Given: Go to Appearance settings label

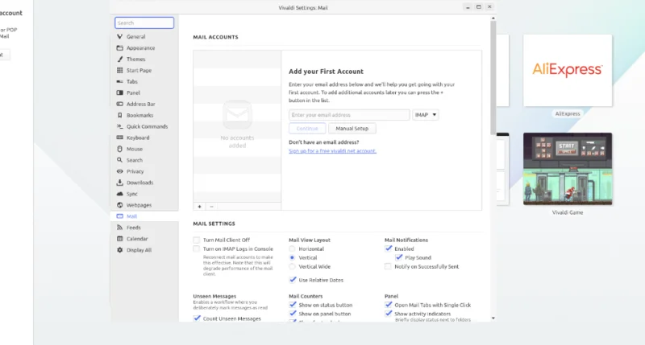Looking at the screenshot, I should click(x=140, y=47).
